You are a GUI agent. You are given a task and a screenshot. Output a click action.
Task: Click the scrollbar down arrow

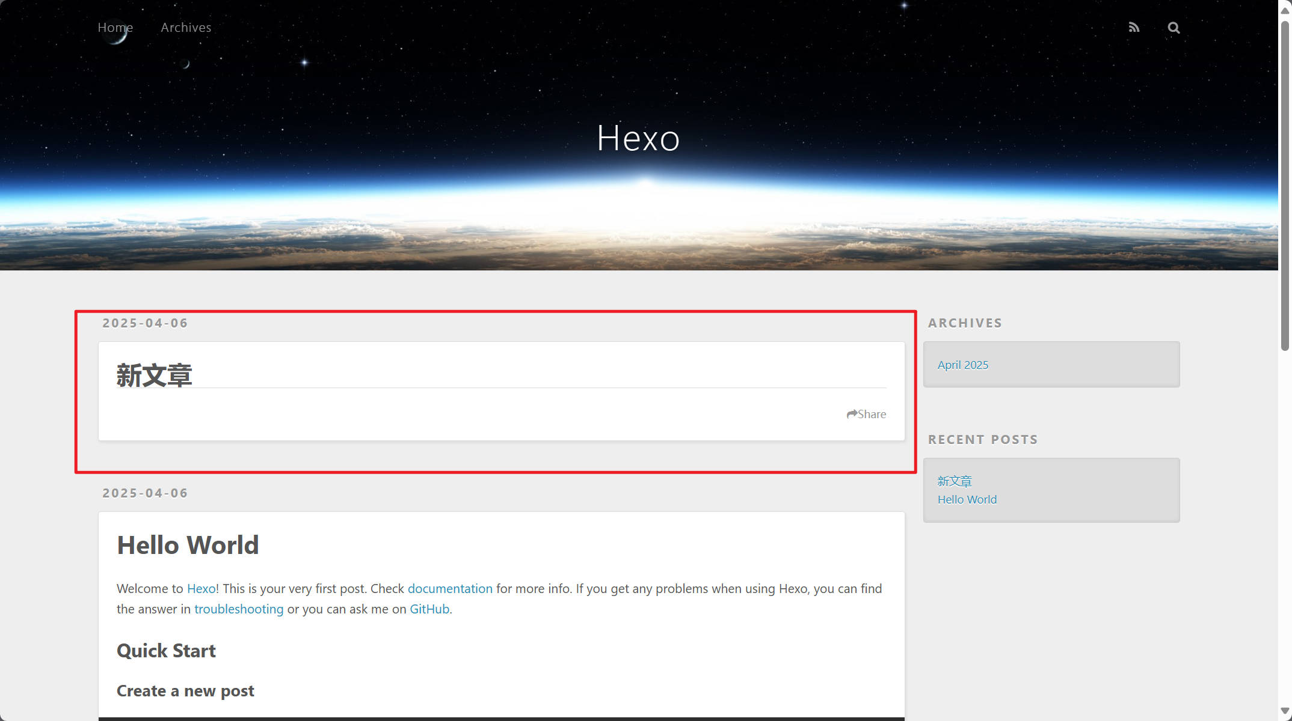pos(1284,711)
